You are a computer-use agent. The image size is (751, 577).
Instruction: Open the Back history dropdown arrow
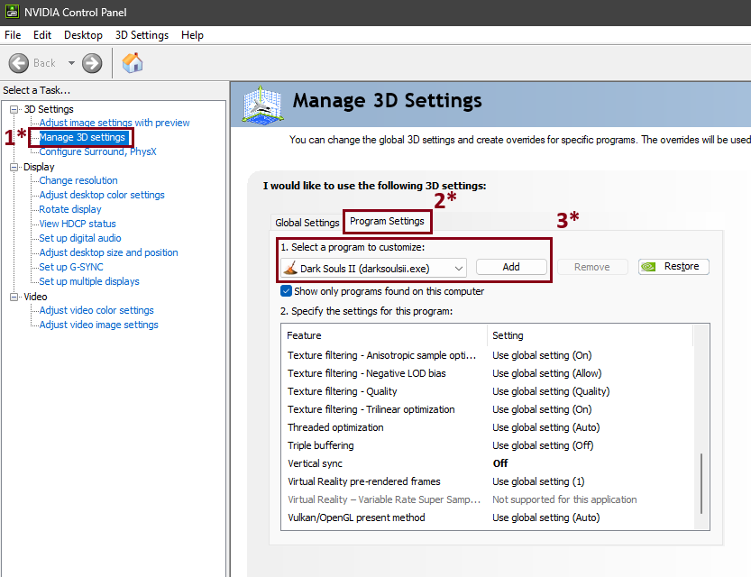click(x=71, y=63)
